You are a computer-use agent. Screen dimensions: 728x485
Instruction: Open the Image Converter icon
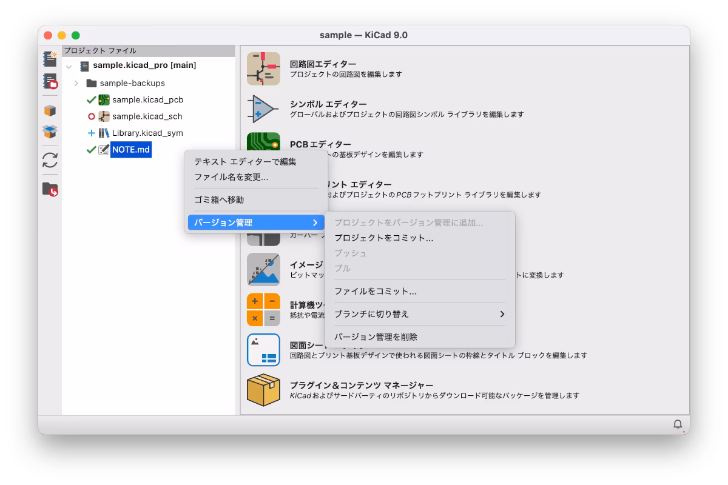[x=263, y=269]
